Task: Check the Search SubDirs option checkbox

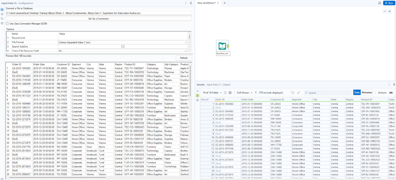Action: click(x=123, y=47)
